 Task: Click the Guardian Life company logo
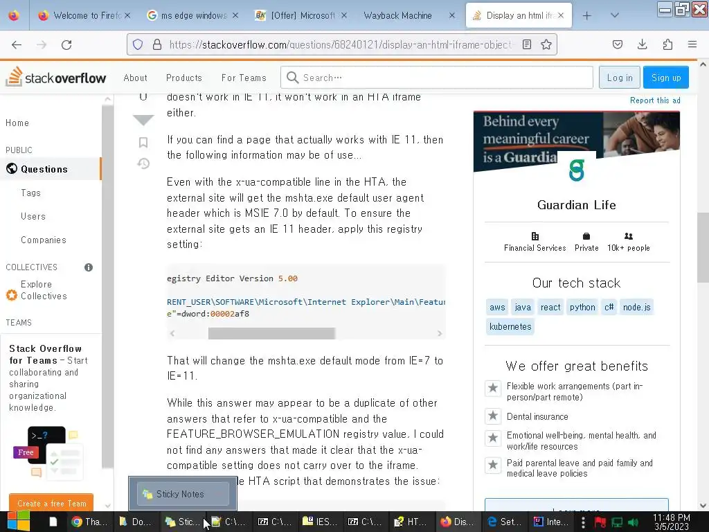pos(577,170)
